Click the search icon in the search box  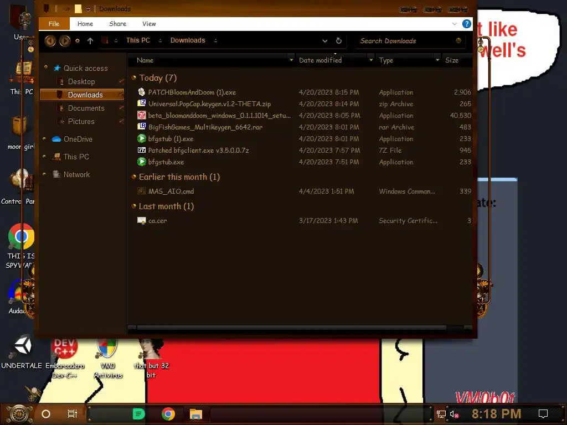point(458,40)
